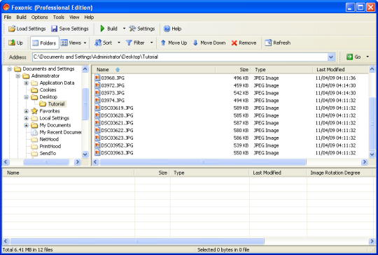Open the File menu
The image size is (378, 255).
[8, 17]
